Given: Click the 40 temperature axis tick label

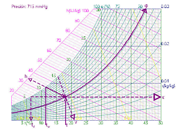Looking at the screenshot, I should pyautogui.click(x=130, y=123).
